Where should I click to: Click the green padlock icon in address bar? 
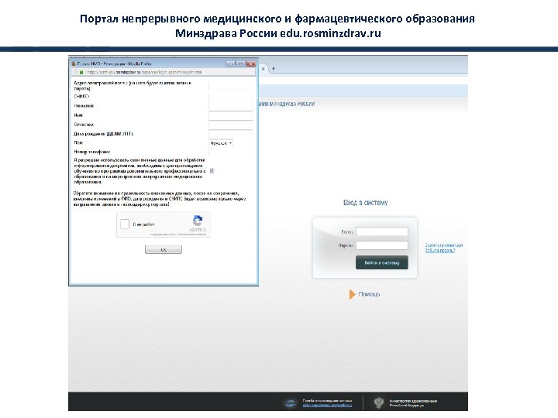(81, 72)
